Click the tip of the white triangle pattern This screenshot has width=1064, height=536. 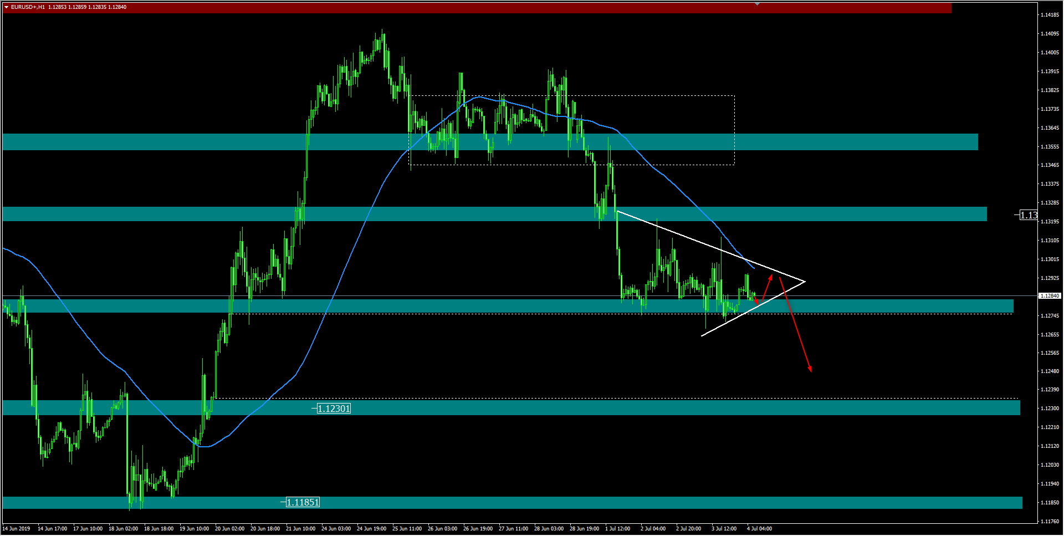tap(804, 282)
